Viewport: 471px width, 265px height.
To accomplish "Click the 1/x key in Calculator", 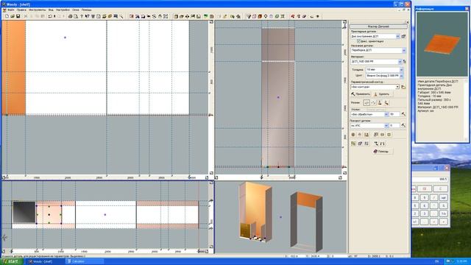I will 443,213.
